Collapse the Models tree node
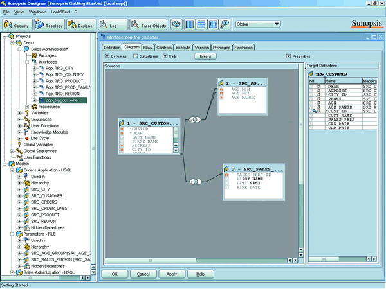386x289 pixels. click(x=5, y=164)
